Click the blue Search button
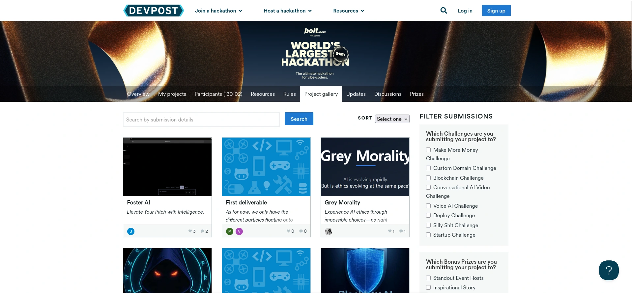 [x=299, y=119]
